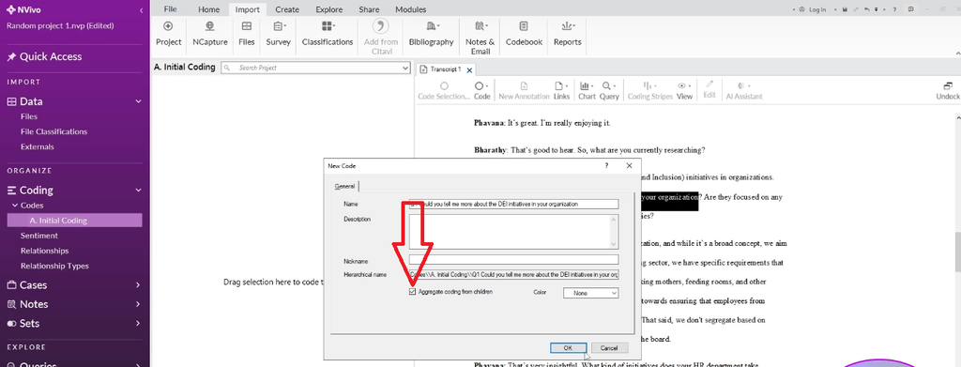Open the Explore ribbon tab
Image resolution: width=961 pixels, height=367 pixels.
click(x=329, y=9)
